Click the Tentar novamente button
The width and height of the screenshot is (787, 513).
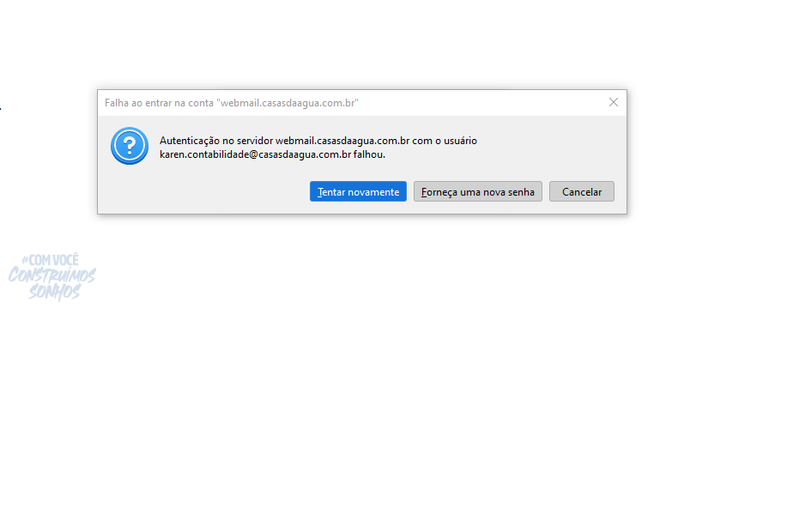tap(358, 191)
